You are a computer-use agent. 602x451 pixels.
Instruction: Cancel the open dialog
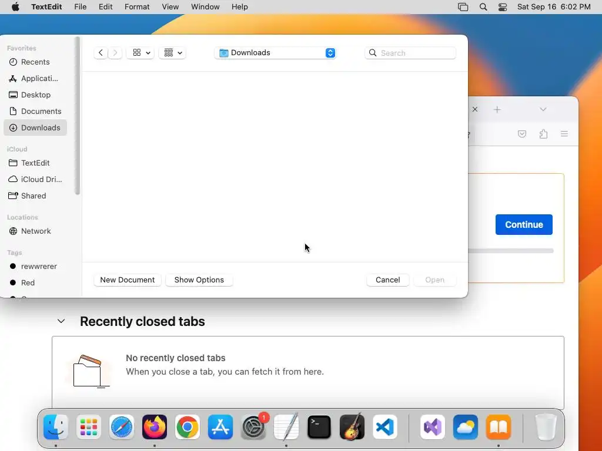coord(388,280)
